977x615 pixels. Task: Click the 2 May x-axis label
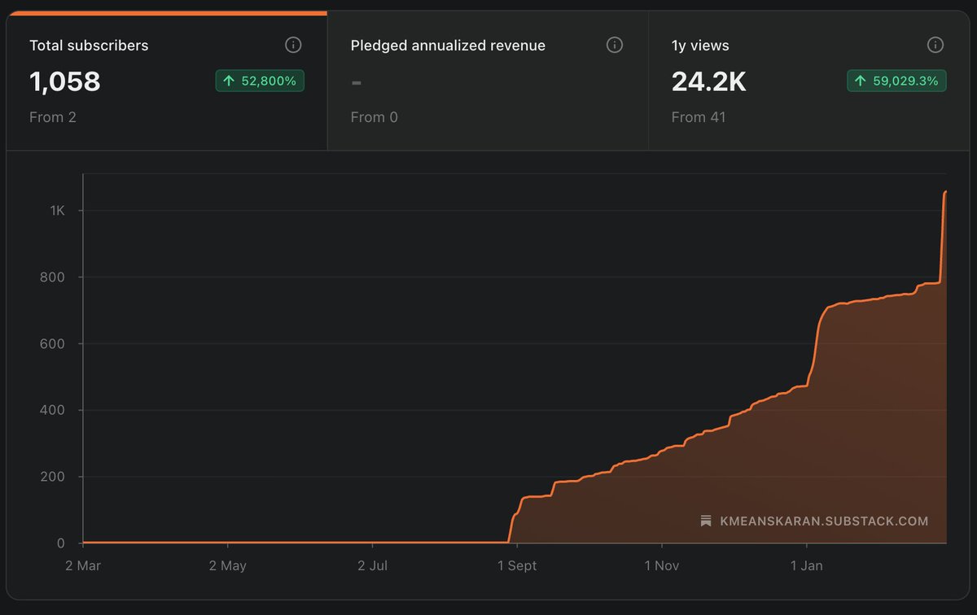point(227,565)
